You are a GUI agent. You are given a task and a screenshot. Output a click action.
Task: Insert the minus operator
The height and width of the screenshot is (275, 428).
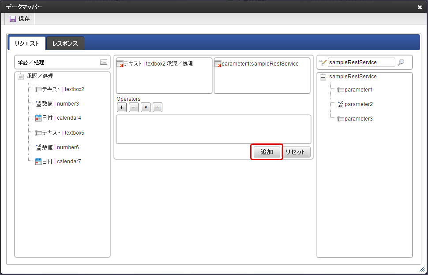(x=134, y=107)
